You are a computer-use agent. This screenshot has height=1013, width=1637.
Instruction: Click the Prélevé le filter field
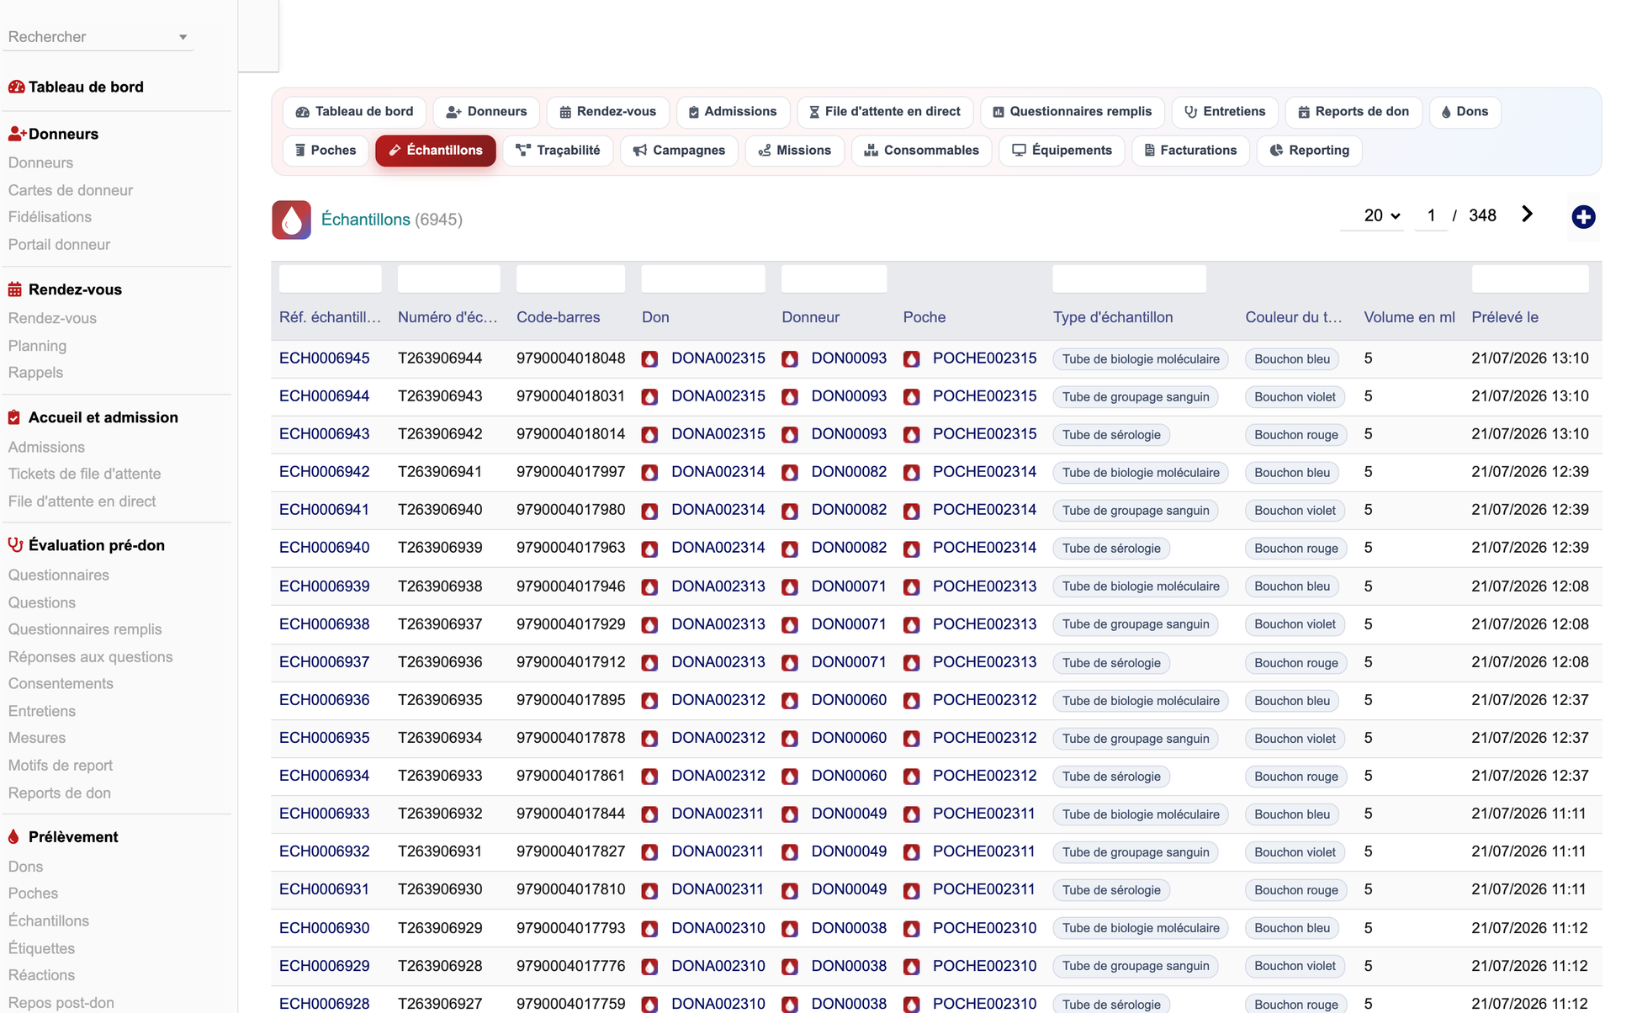1530,279
